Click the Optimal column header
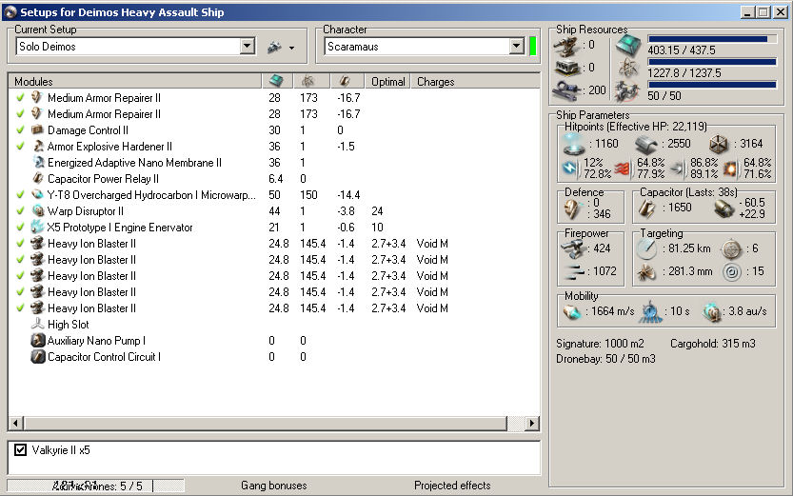 [388, 82]
